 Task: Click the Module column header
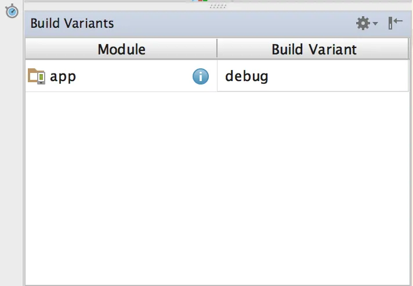coord(121,49)
